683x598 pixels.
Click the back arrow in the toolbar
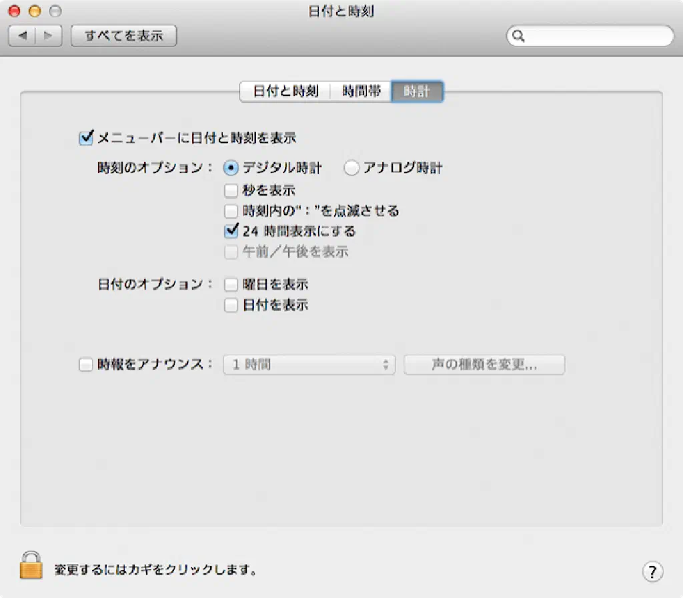22,35
